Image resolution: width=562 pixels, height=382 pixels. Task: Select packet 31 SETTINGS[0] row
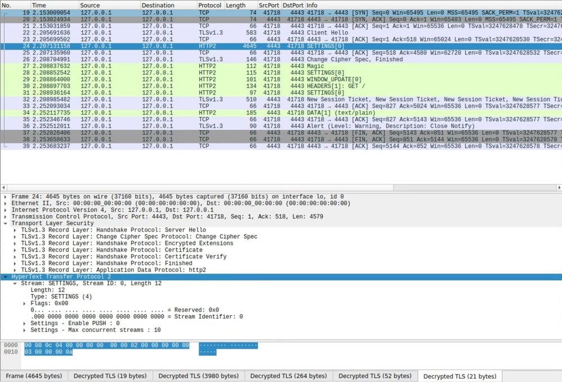click(x=281, y=93)
